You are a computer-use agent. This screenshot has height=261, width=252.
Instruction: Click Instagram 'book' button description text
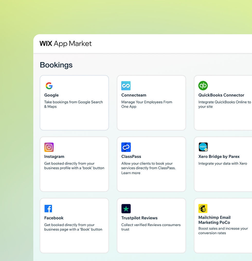tap(74, 166)
